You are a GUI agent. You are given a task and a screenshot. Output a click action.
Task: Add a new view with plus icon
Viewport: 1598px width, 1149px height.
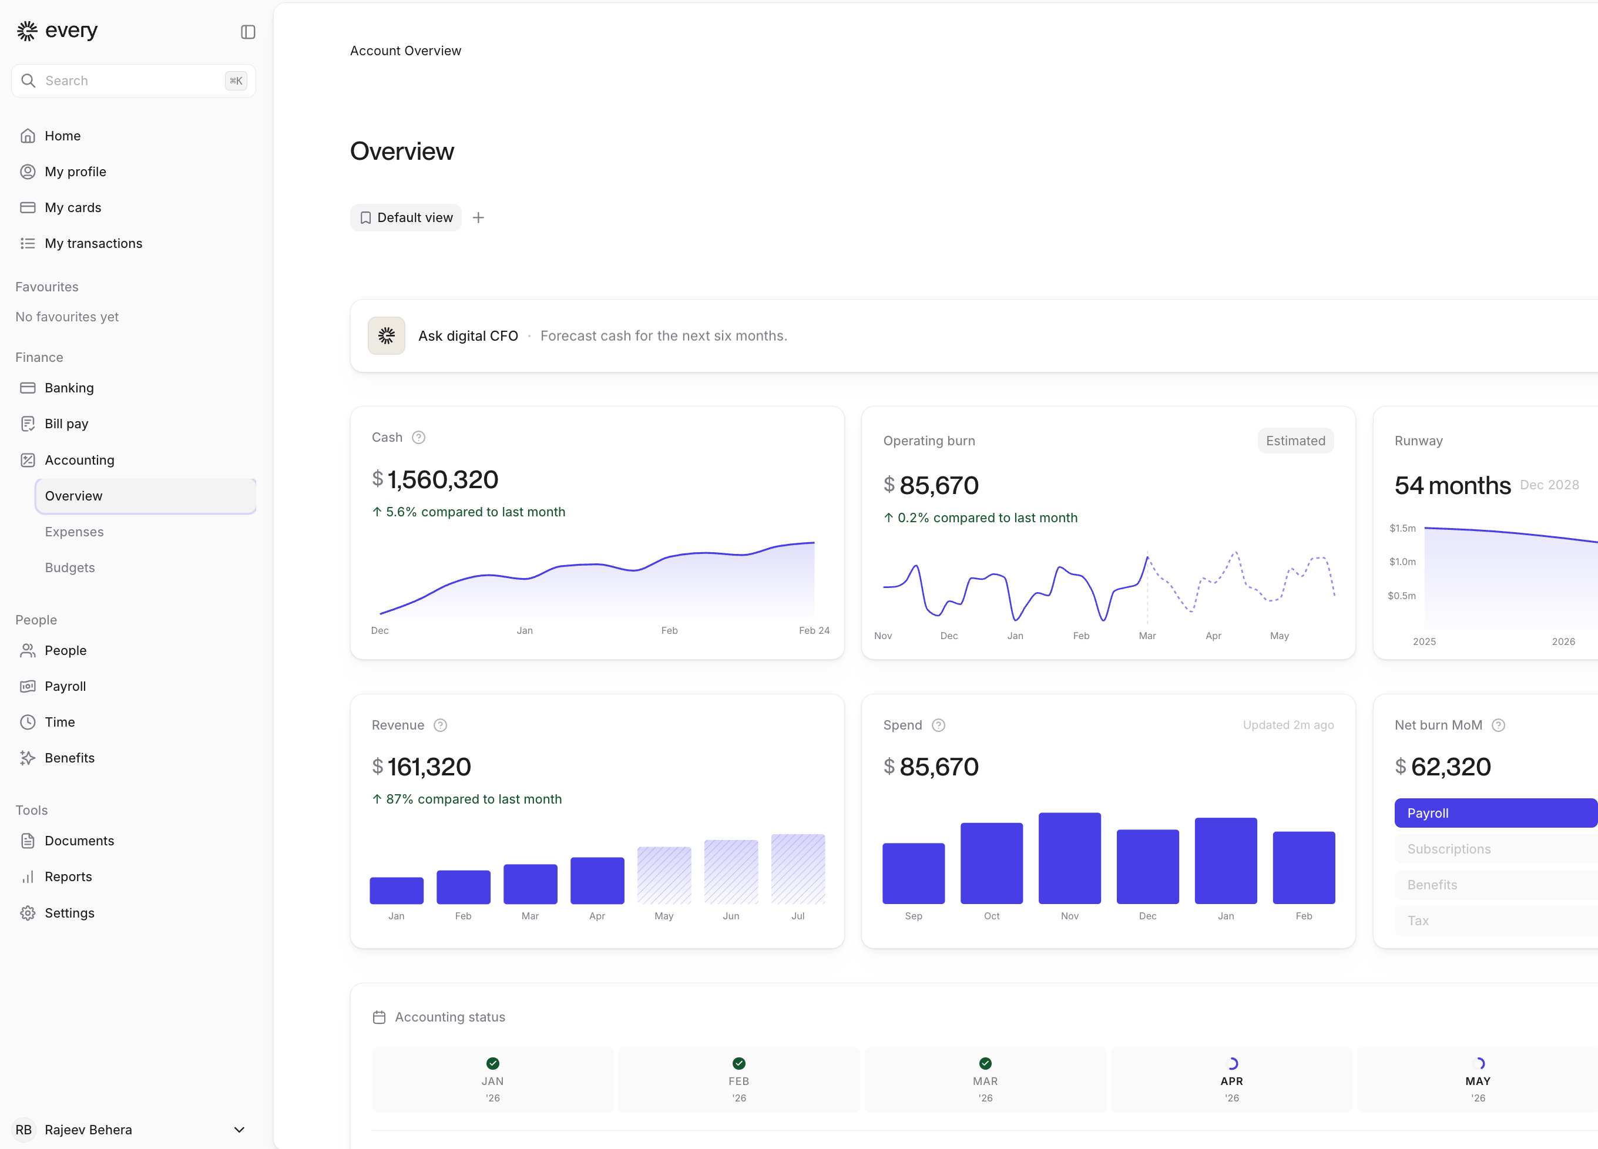click(x=478, y=218)
